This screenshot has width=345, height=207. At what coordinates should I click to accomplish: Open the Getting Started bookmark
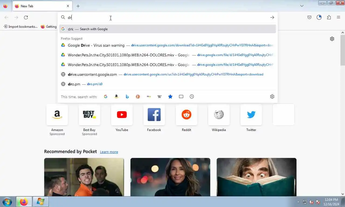click(49, 27)
